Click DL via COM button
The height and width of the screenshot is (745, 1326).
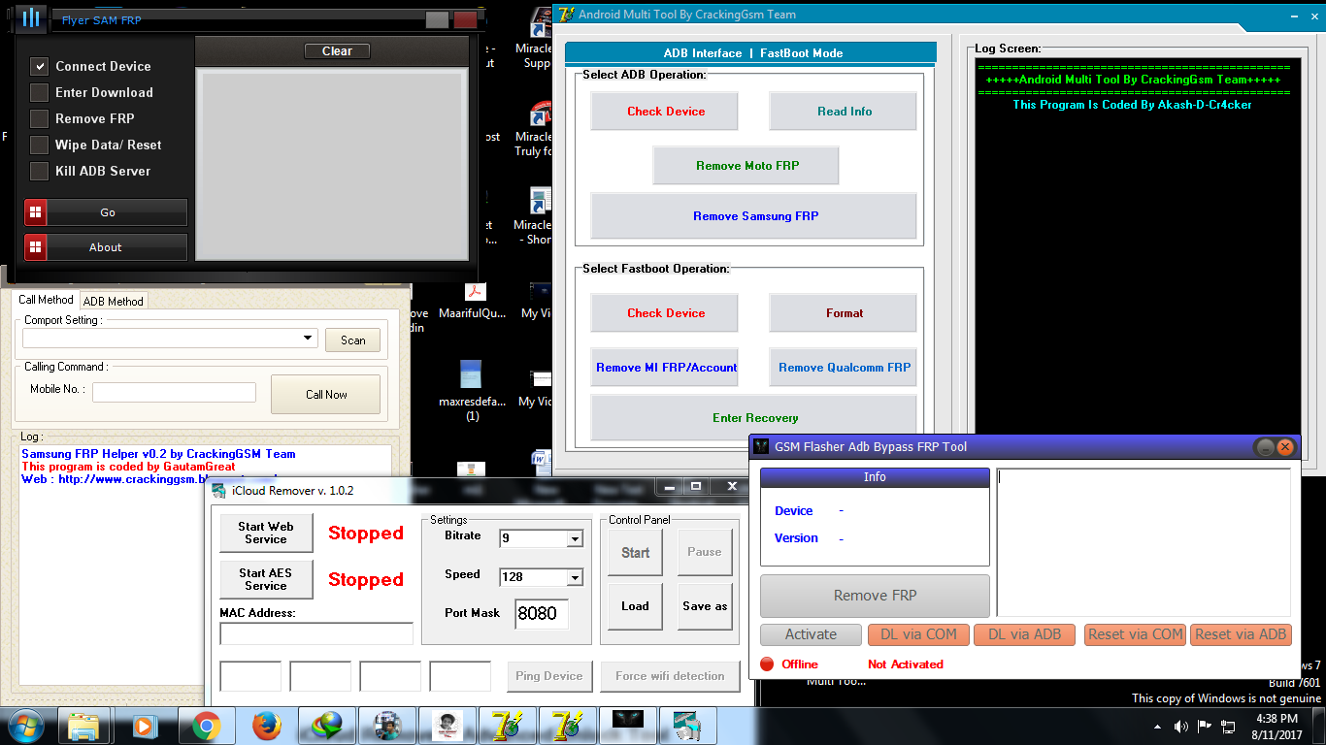(918, 634)
